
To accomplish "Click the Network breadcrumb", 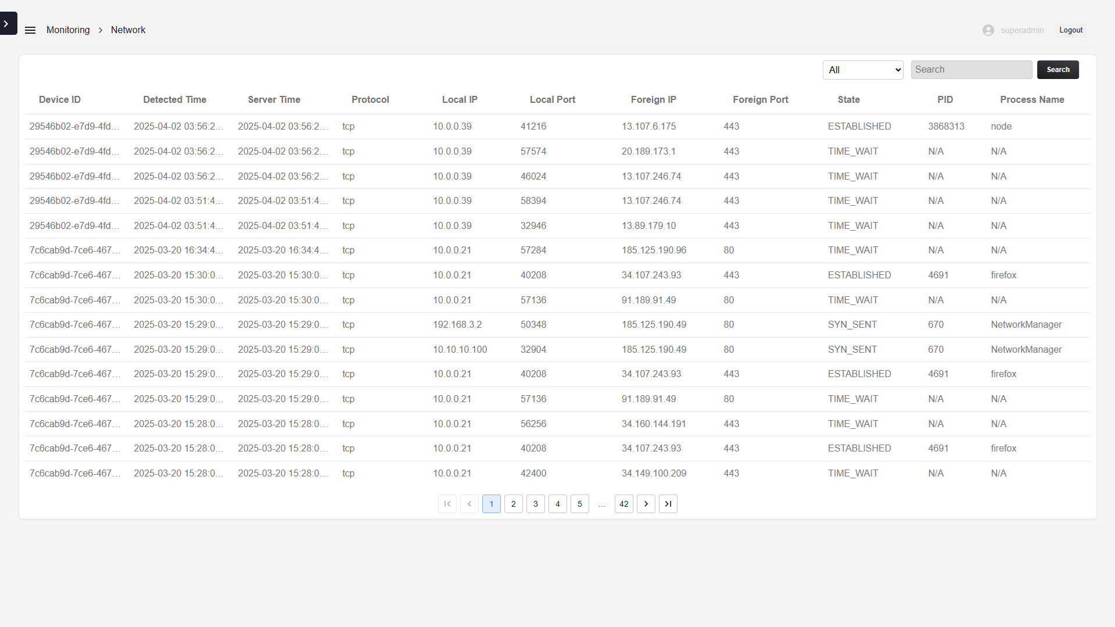I will [x=128, y=30].
